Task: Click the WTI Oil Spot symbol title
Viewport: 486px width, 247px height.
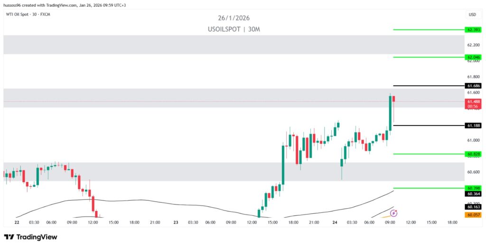Action: point(27,14)
